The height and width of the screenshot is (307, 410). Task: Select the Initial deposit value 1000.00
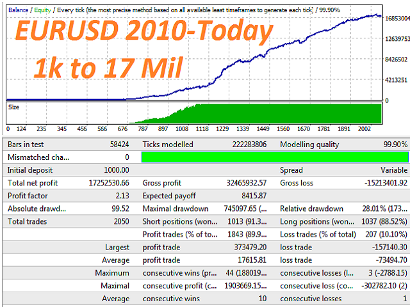115,170
